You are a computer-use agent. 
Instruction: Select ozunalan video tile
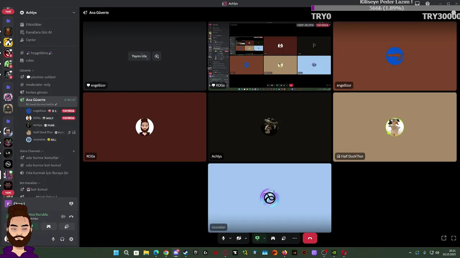270,198
